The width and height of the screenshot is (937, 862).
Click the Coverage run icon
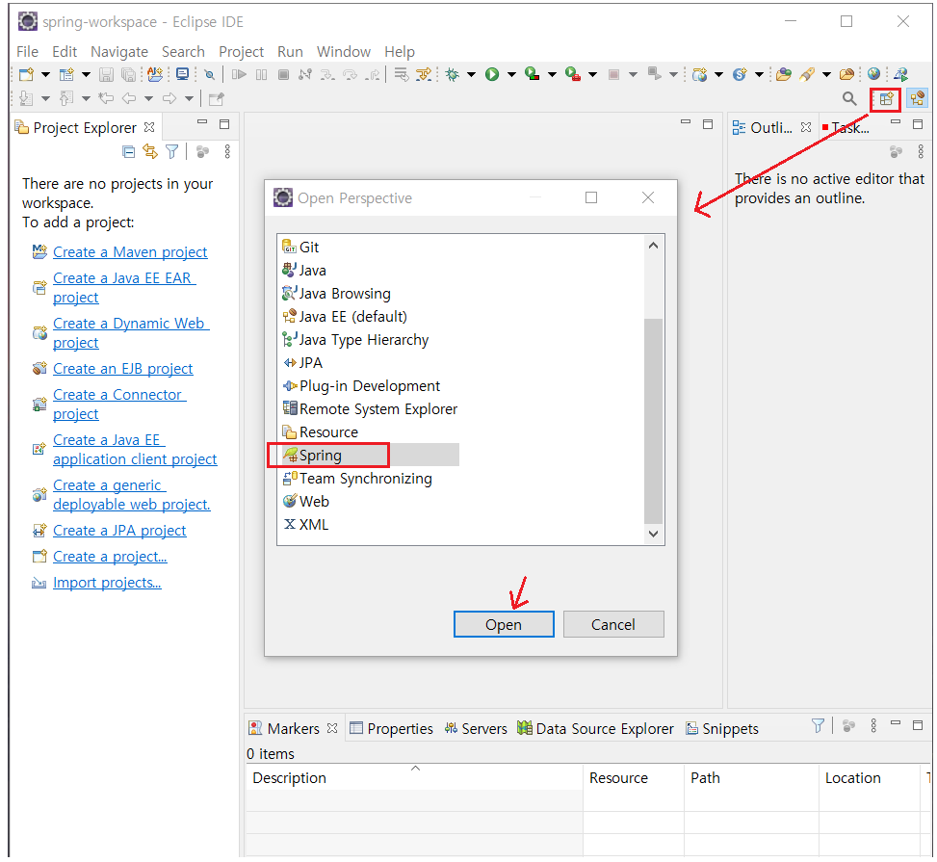532,75
